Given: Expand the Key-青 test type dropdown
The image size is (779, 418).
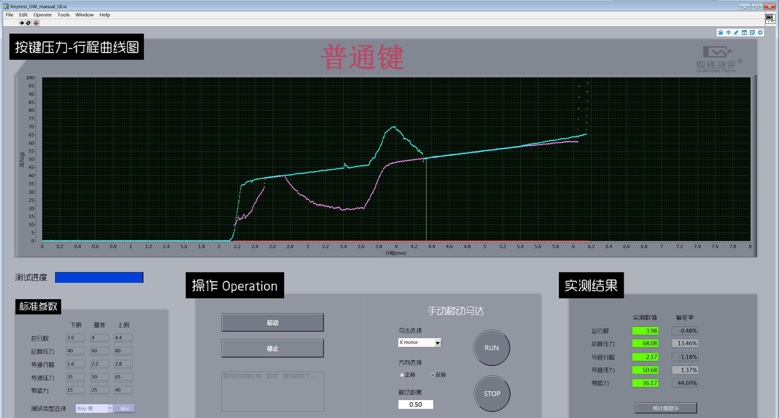Looking at the screenshot, I should point(110,408).
